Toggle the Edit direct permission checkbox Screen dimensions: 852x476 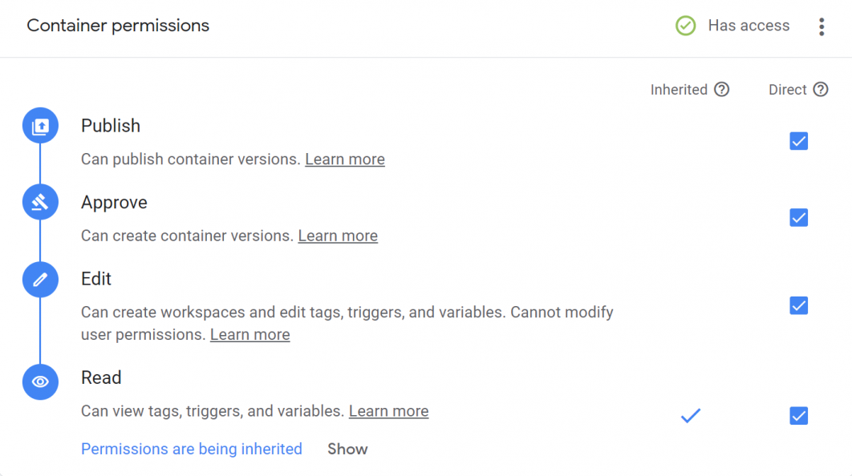pos(798,305)
